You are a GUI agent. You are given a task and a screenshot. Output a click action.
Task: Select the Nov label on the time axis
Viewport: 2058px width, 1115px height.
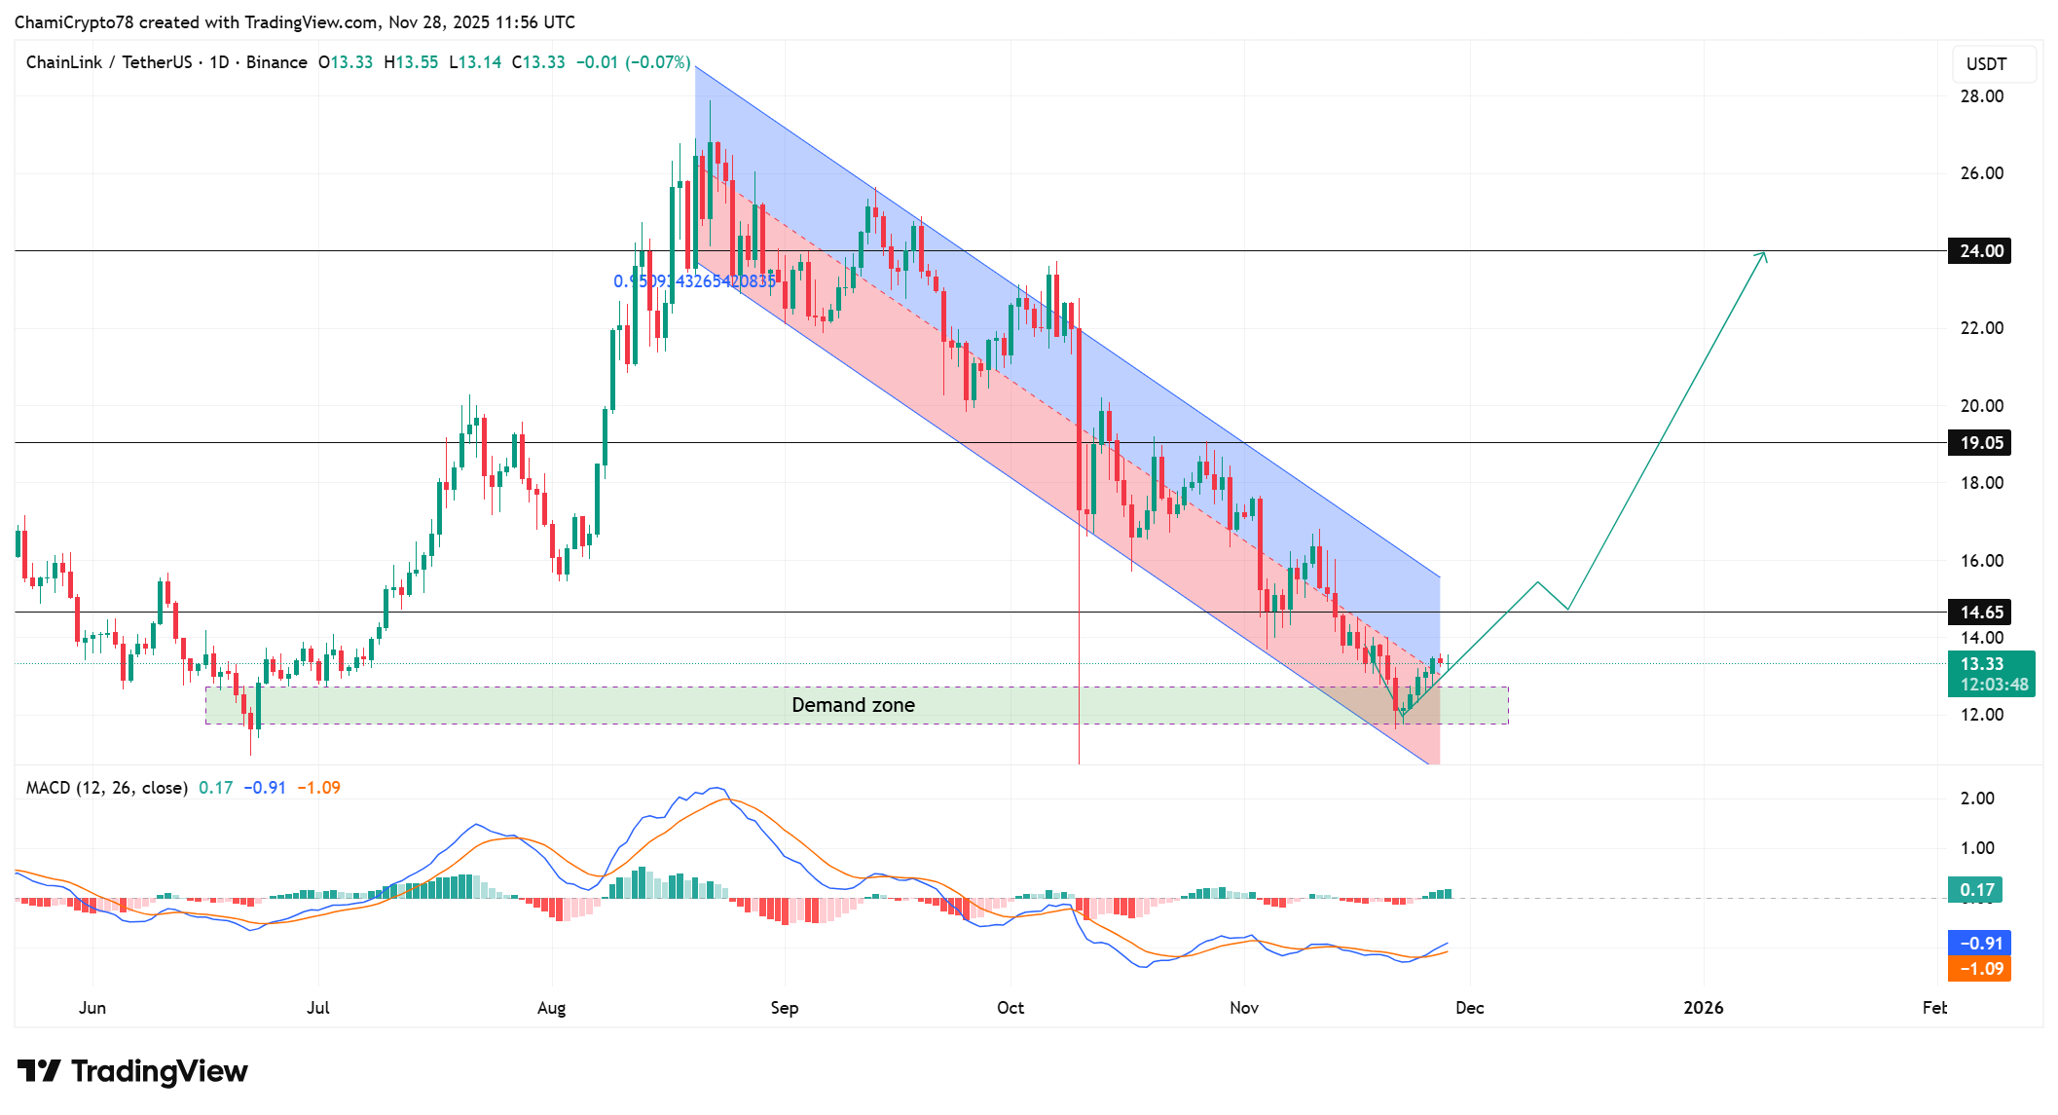point(1244,1008)
